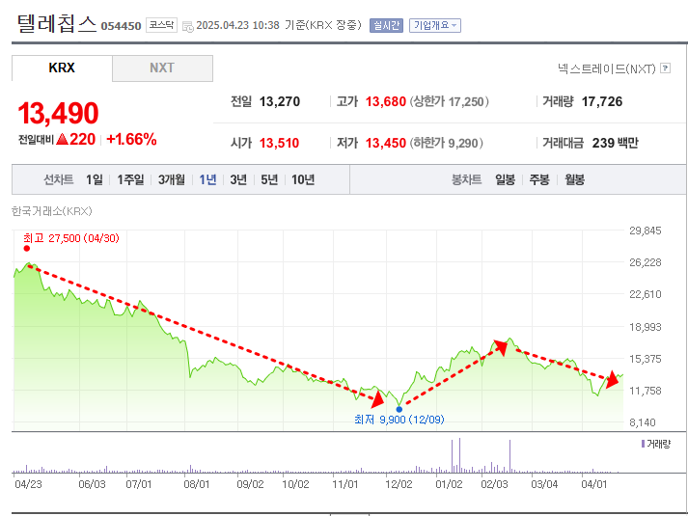Click the 실시간 real-time badge
The width and height of the screenshot is (688, 516).
[x=386, y=25]
